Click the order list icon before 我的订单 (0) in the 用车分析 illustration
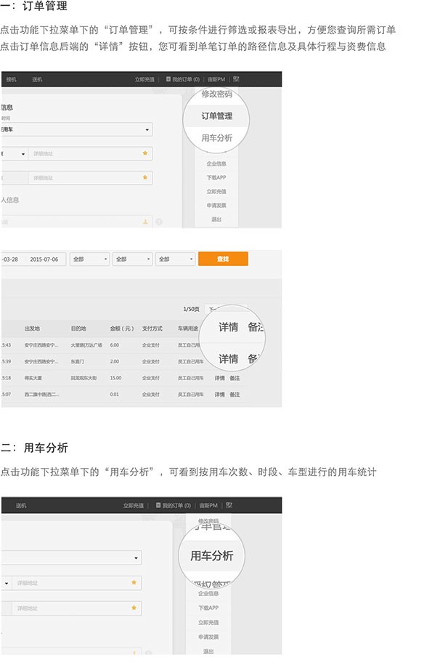The height and width of the screenshot is (665, 432). [158, 506]
